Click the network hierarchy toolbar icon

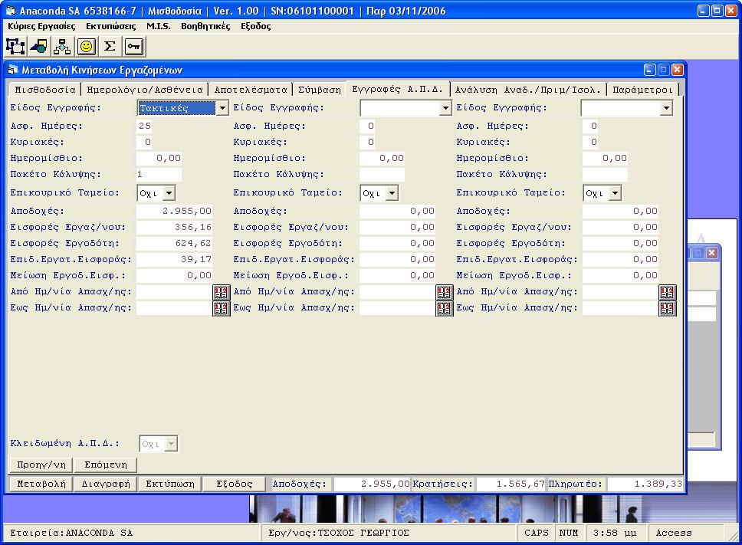(x=62, y=46)
